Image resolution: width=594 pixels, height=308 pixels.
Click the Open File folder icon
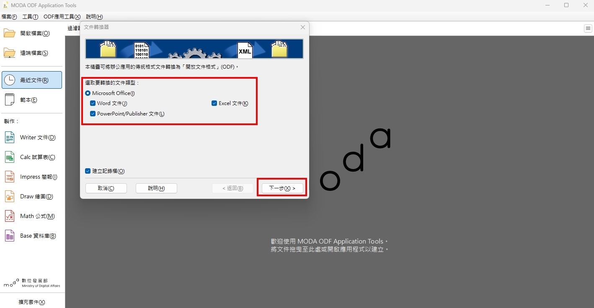pyautogui.click(x=10, y=33)
